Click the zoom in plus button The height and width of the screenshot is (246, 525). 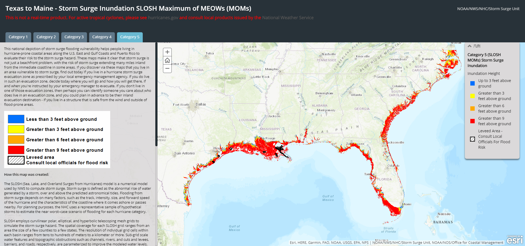[x=167, y=52]
